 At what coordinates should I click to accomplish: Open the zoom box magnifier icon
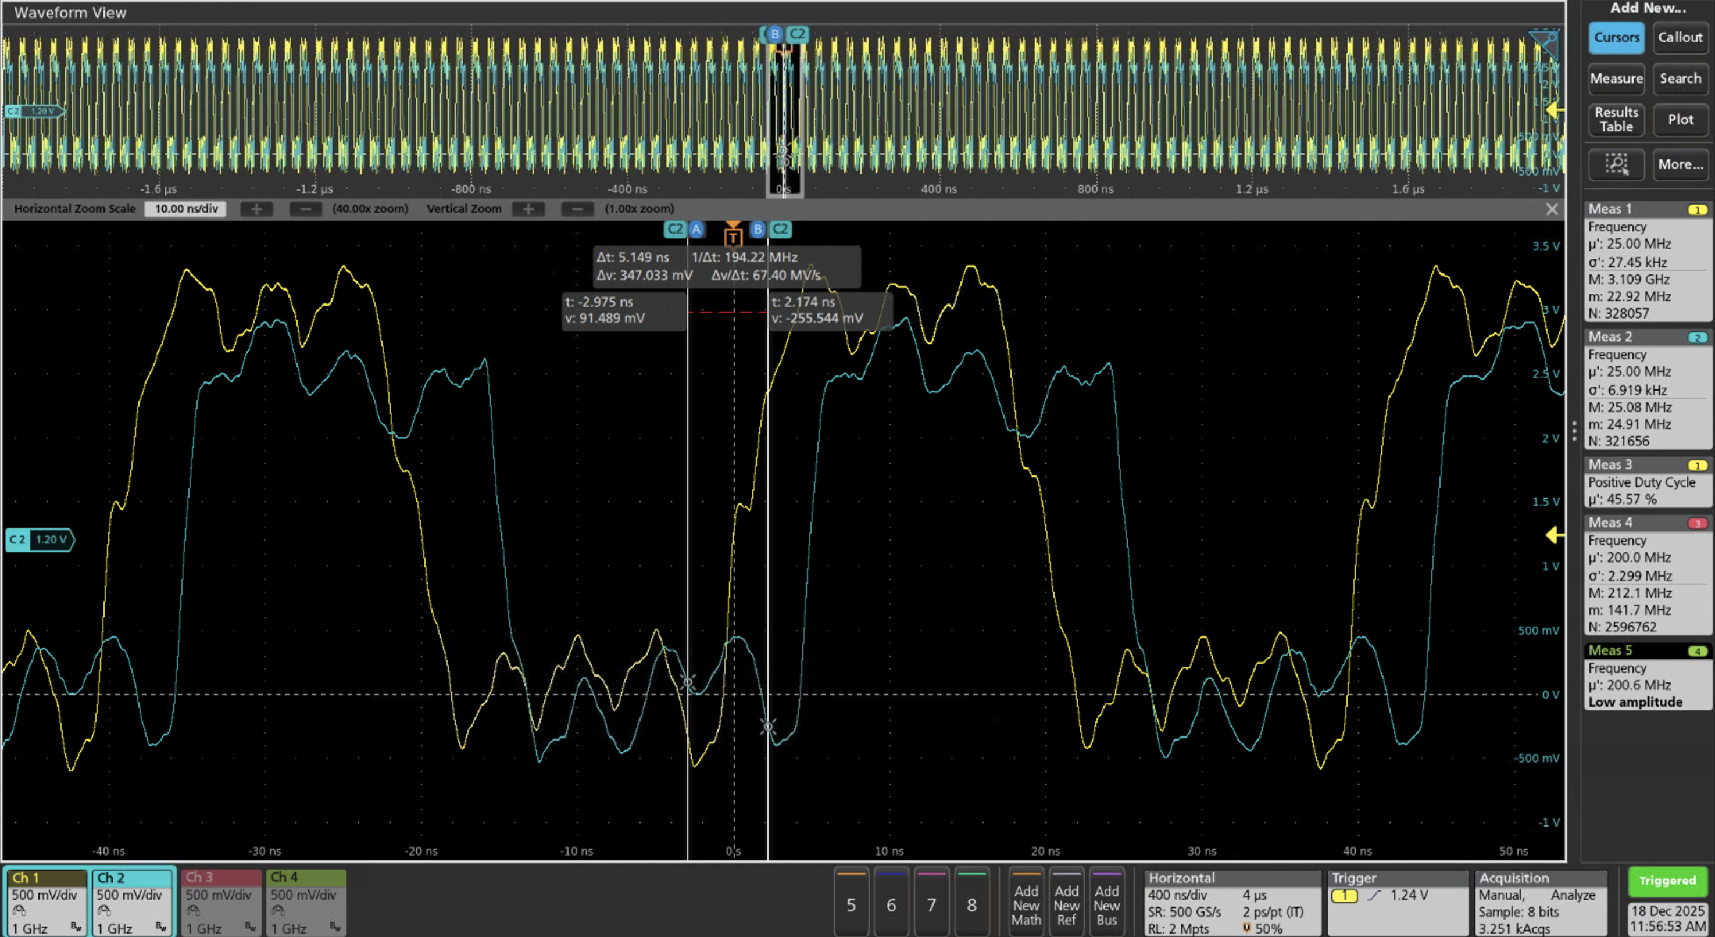pos(1616,164)
